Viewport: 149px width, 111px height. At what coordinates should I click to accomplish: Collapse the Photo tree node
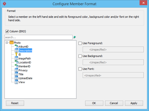coord(7,43)
